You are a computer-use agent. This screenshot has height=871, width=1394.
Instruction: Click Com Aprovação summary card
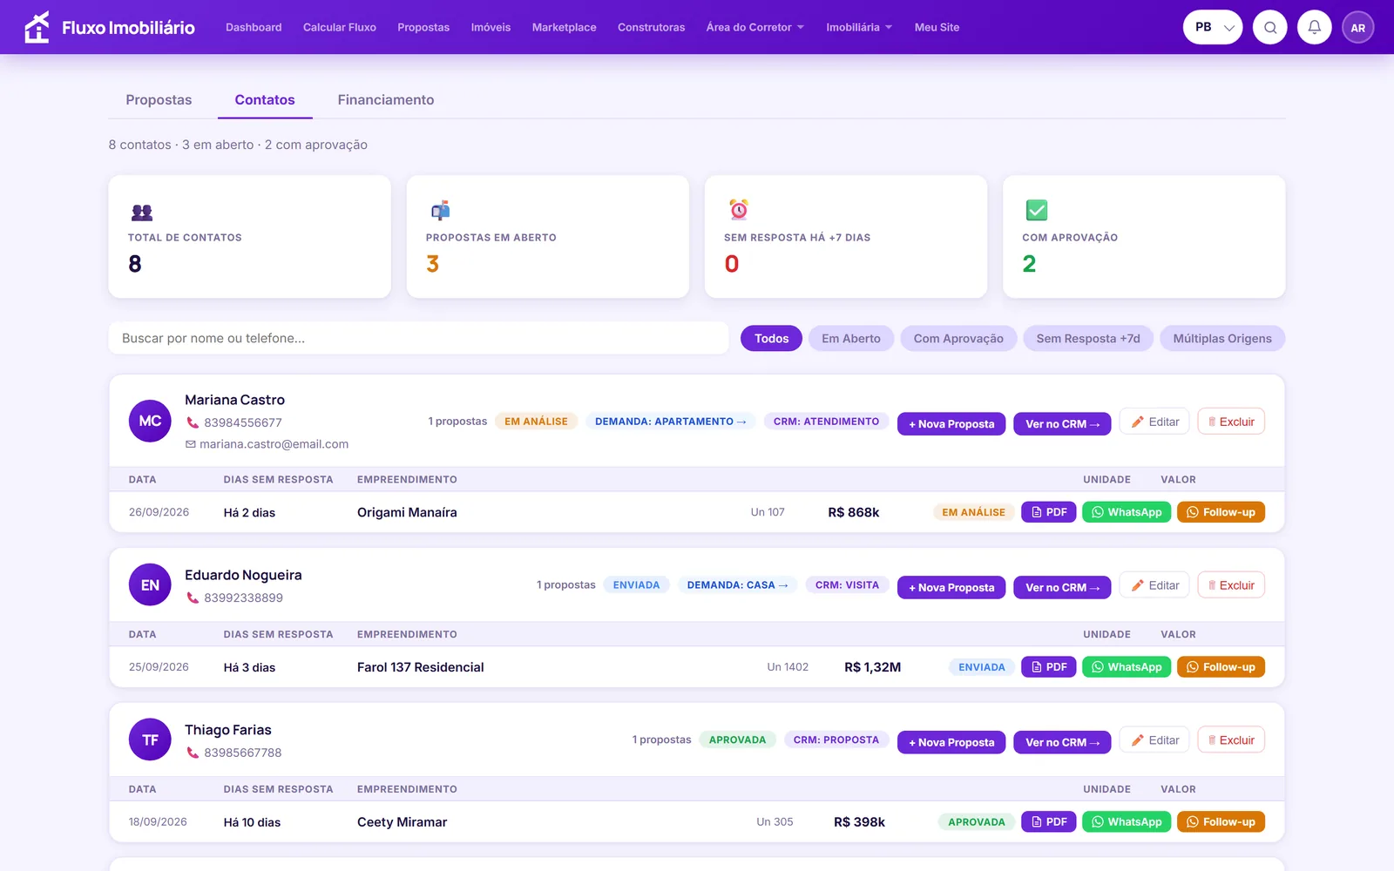[1144, 237]
